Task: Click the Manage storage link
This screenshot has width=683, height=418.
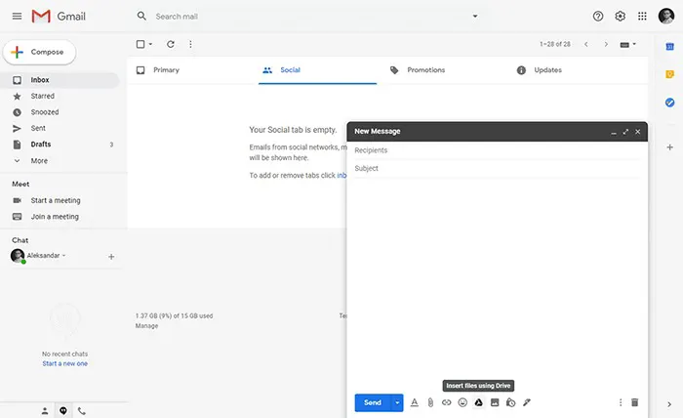Action: pyautogui.click(x=146, y=326)
